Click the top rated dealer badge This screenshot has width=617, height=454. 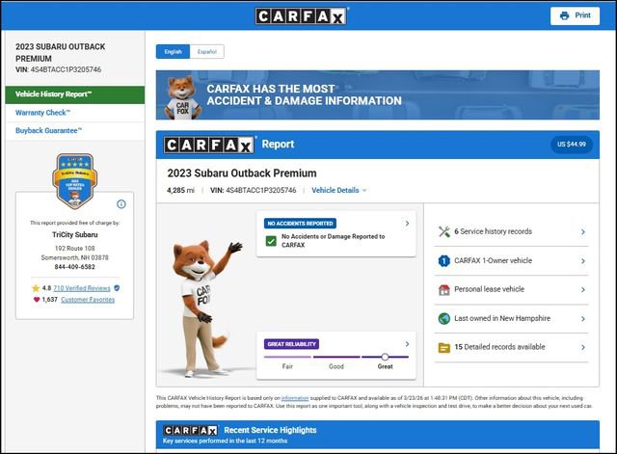pos(74,180)
